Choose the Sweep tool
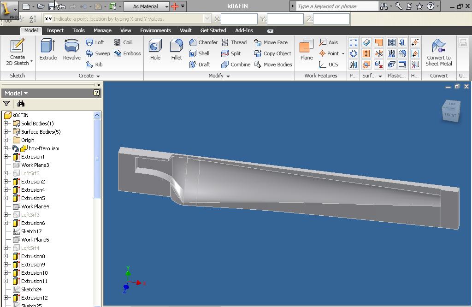472x307 pixels. pos(98,53)
